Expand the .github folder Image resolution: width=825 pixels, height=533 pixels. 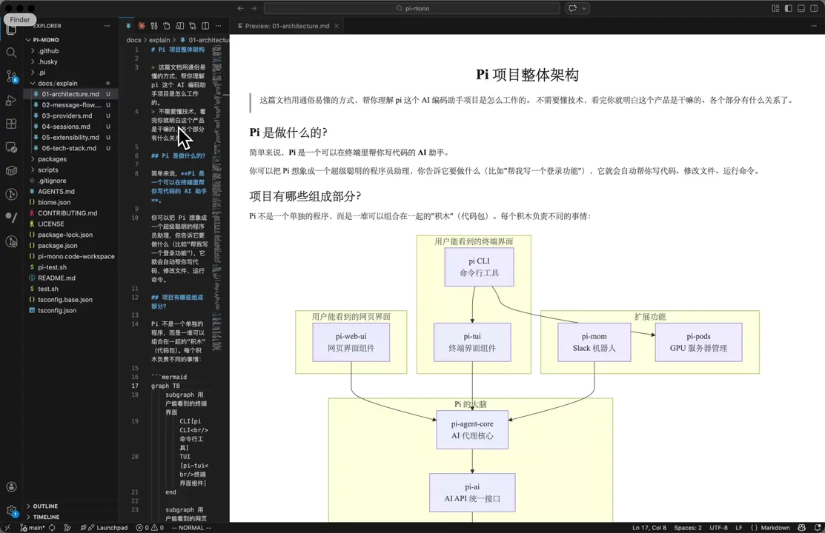[47, 50]
